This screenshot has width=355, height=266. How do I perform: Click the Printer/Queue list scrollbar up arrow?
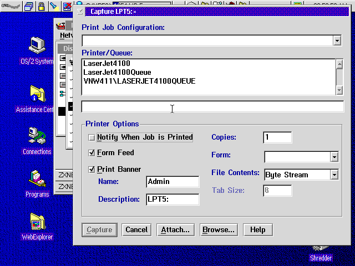340,63
